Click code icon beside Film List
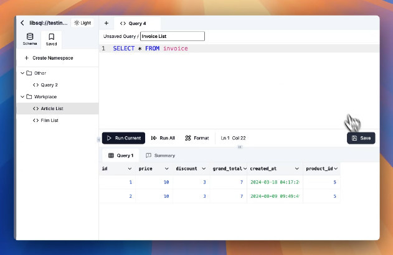The height and width of the screenshot is (255, 393). tap(36, 121)
